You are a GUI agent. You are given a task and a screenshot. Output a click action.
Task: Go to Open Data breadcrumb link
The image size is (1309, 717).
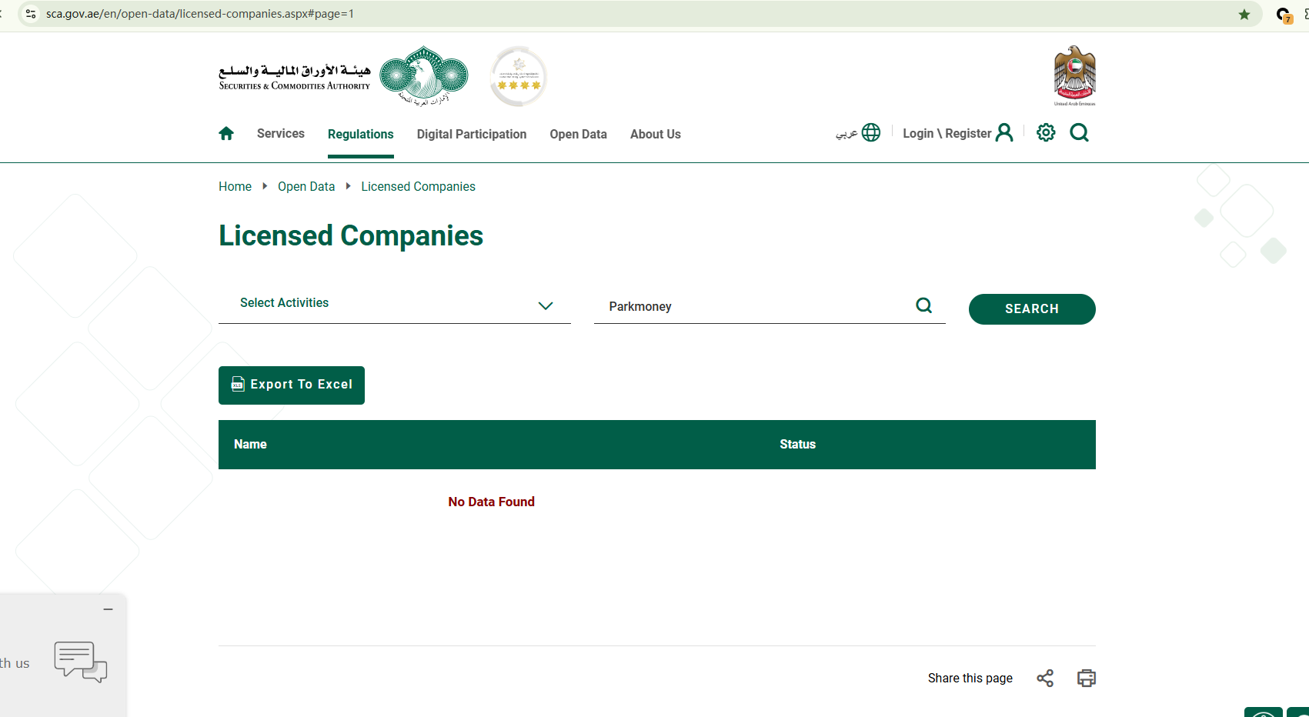(x=306, y=187)
